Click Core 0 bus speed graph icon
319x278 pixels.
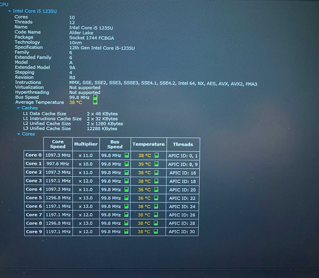pos(127,155)
